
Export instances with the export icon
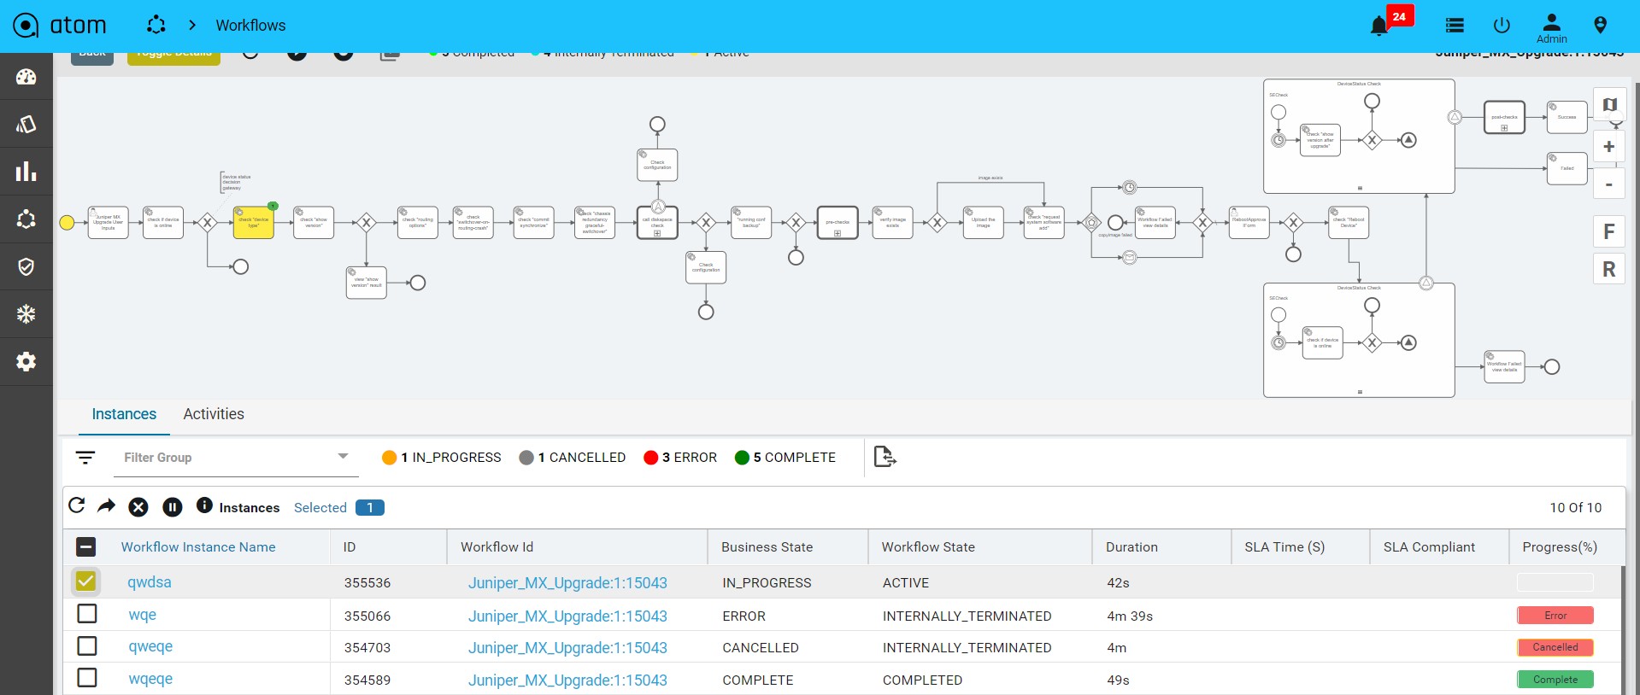885,457
